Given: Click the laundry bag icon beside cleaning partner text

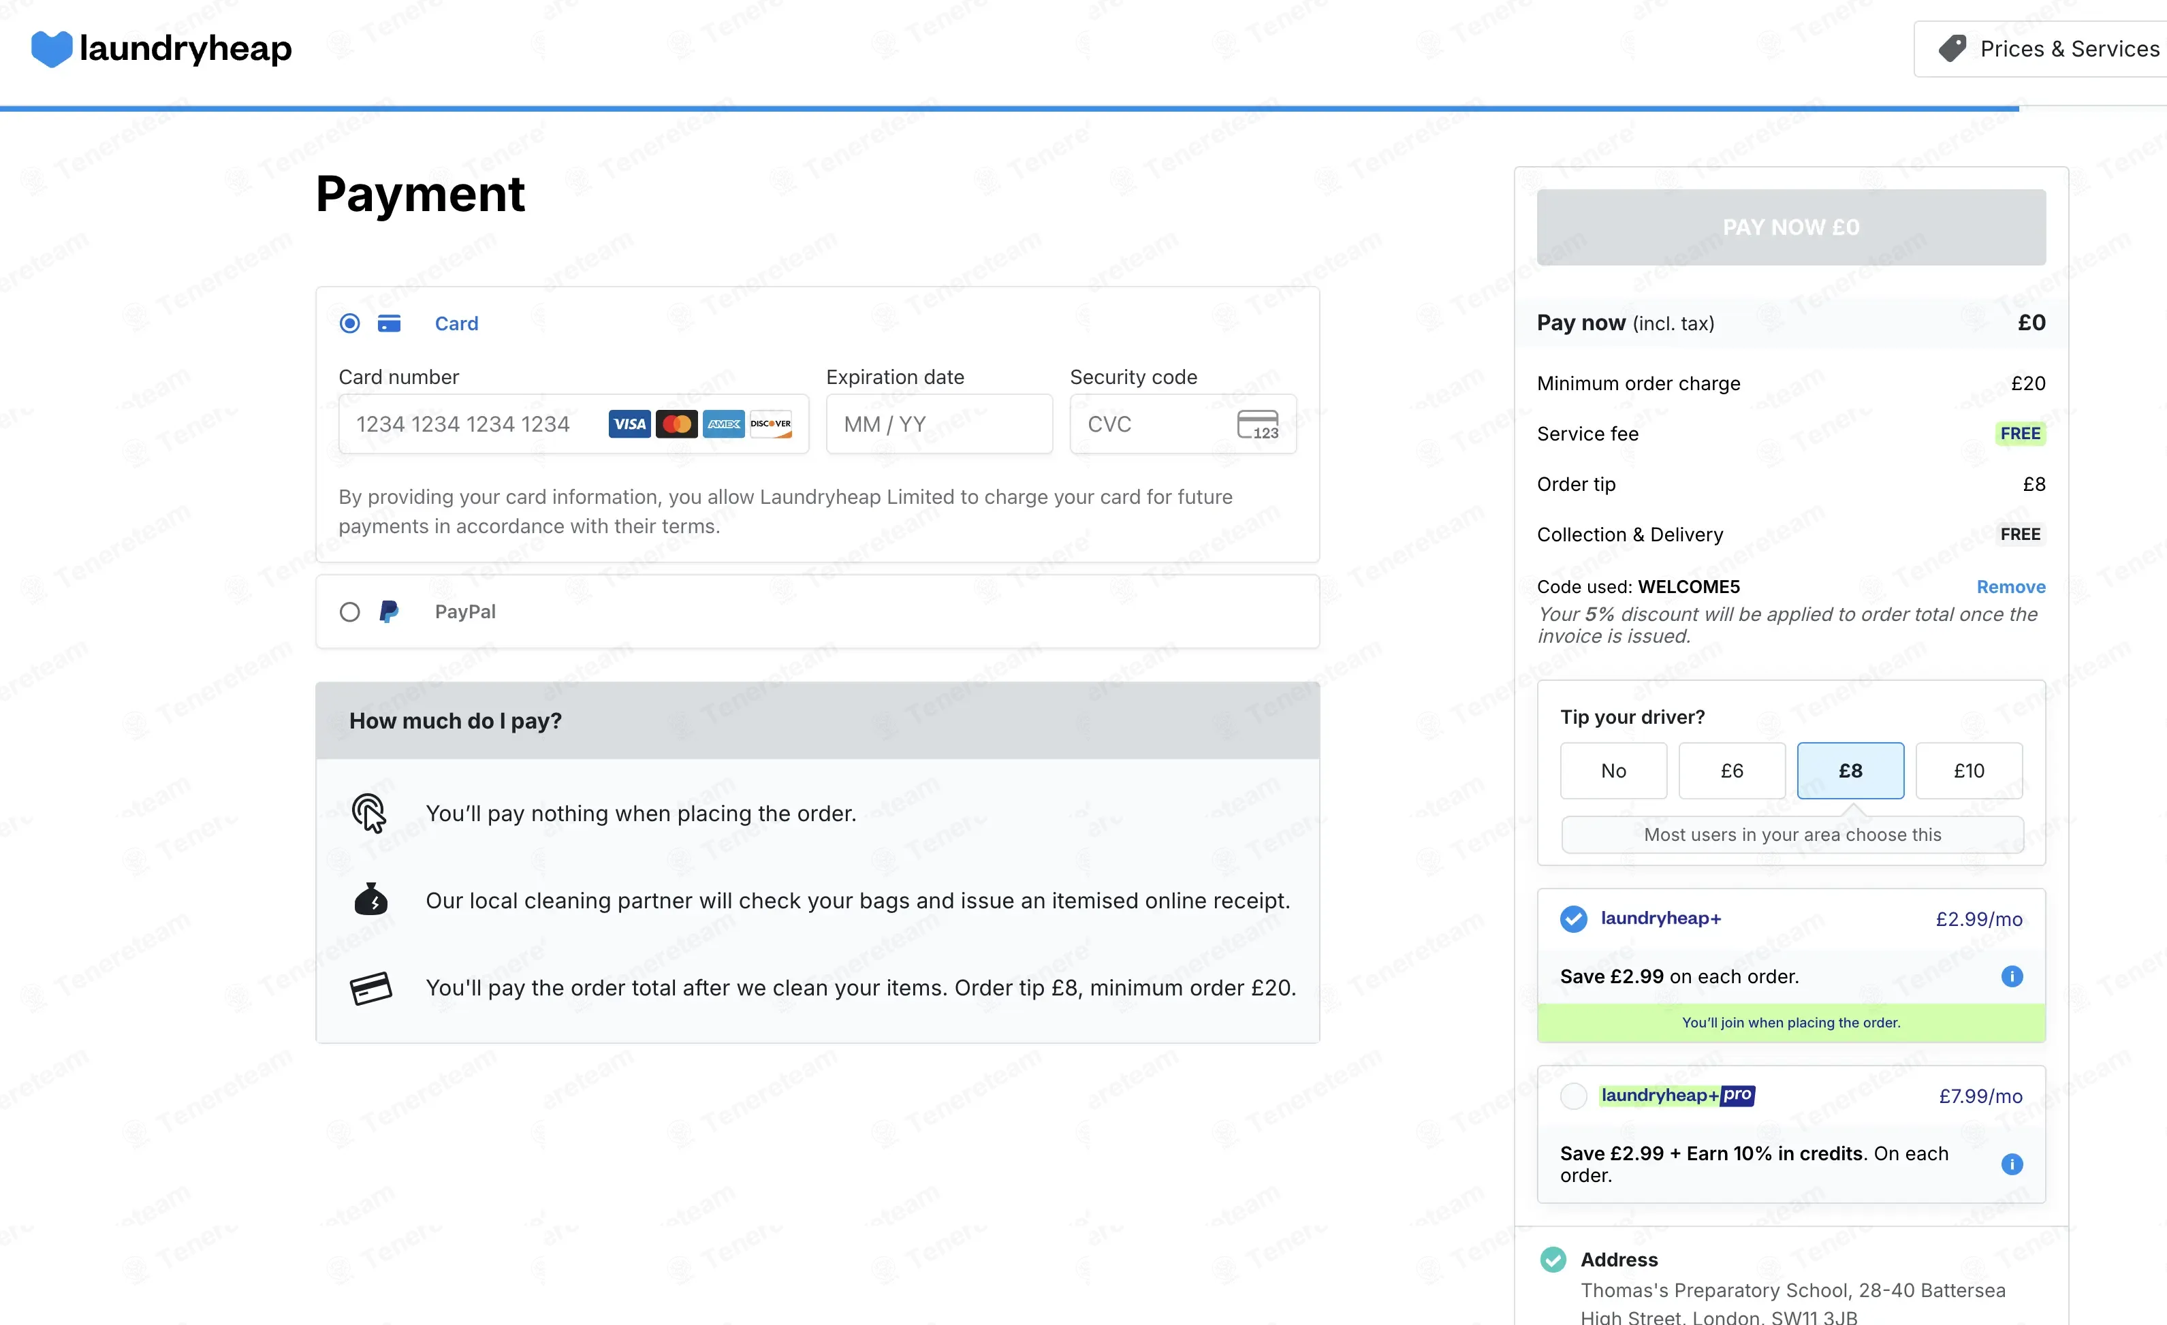Looking at the screenshot, I should 370,899.
